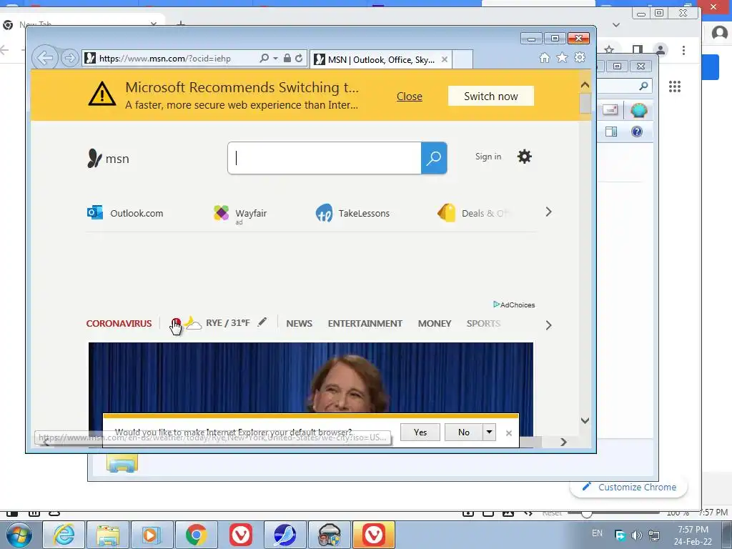Viewport: 732px width, 549px height.
Task: Dismiss the default browser notification bar
Action: coord(509,433)
